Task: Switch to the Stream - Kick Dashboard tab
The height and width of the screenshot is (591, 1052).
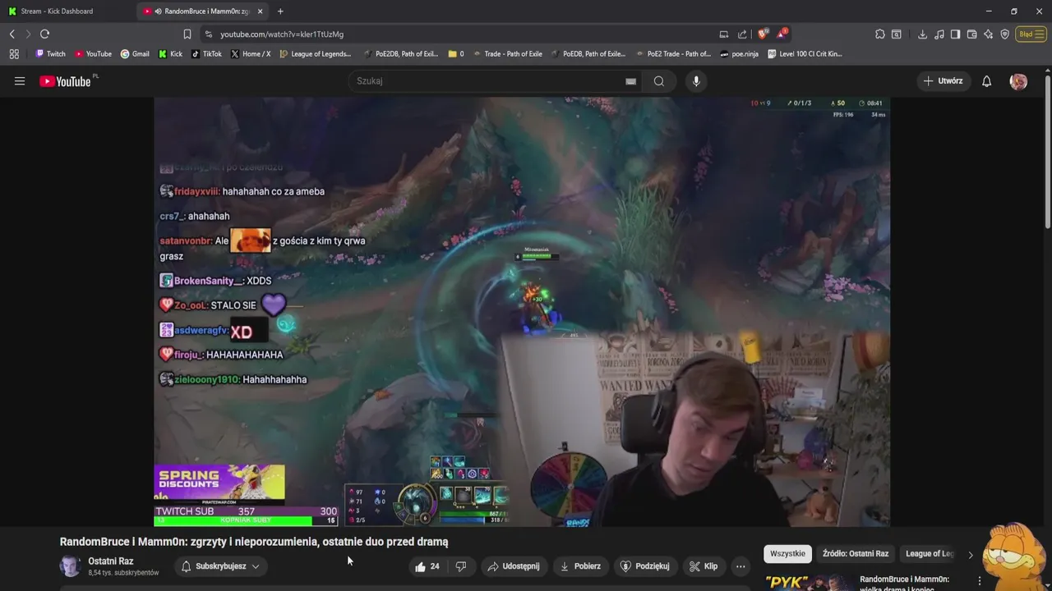Action: (x=58, y=11)
